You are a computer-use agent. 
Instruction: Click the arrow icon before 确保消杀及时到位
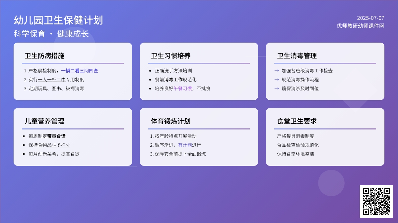point(277,89)
